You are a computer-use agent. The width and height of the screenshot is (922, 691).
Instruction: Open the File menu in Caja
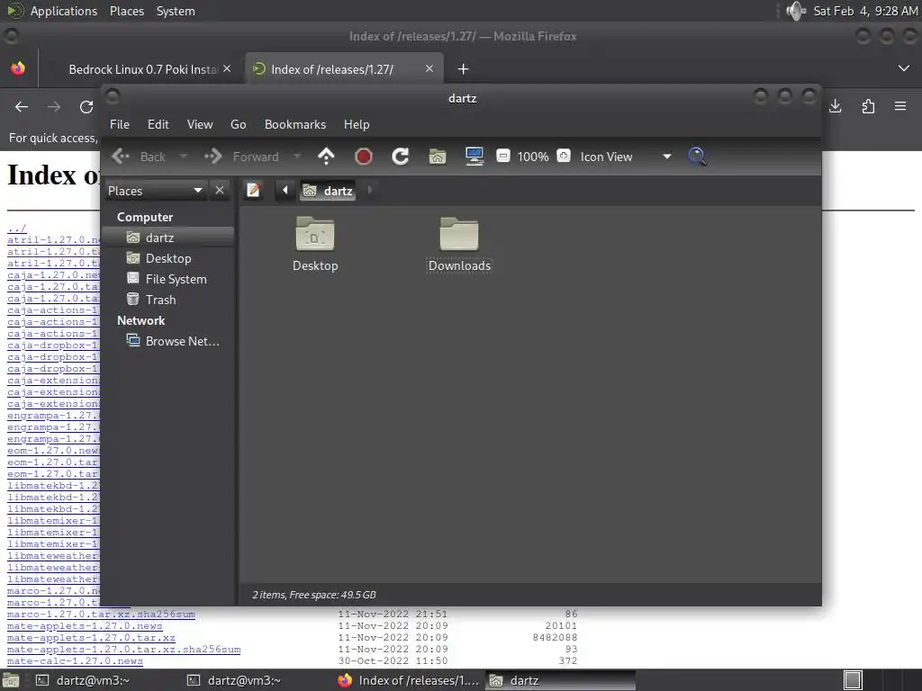120,124
